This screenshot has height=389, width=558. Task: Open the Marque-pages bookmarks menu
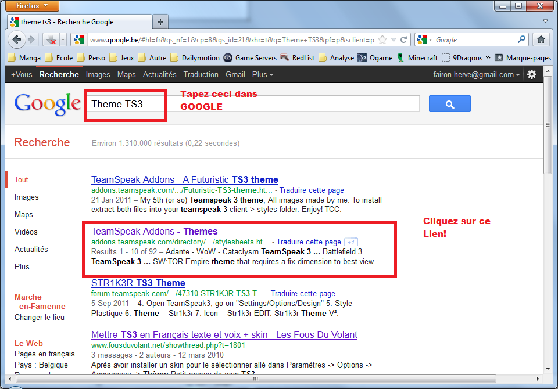click(x=523, y=57)
